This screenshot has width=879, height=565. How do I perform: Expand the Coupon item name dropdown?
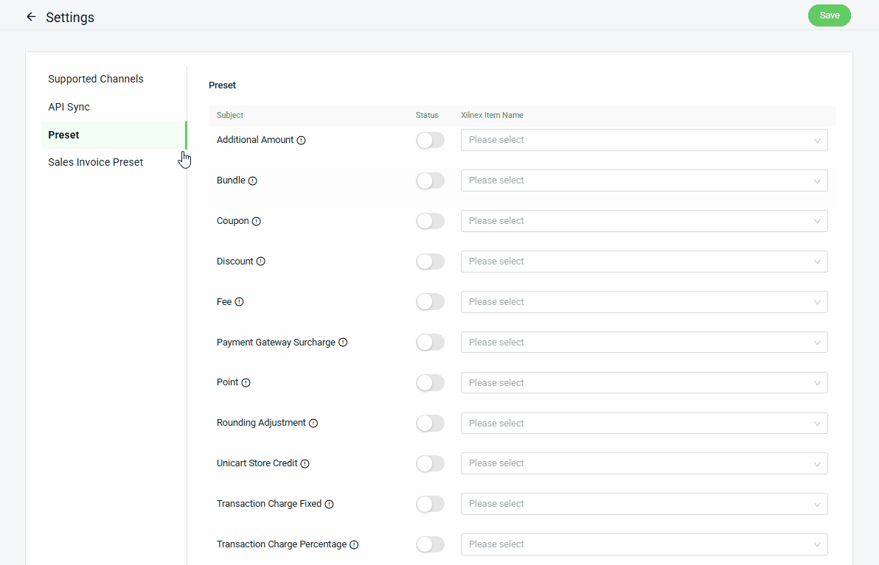pos(644,221)
